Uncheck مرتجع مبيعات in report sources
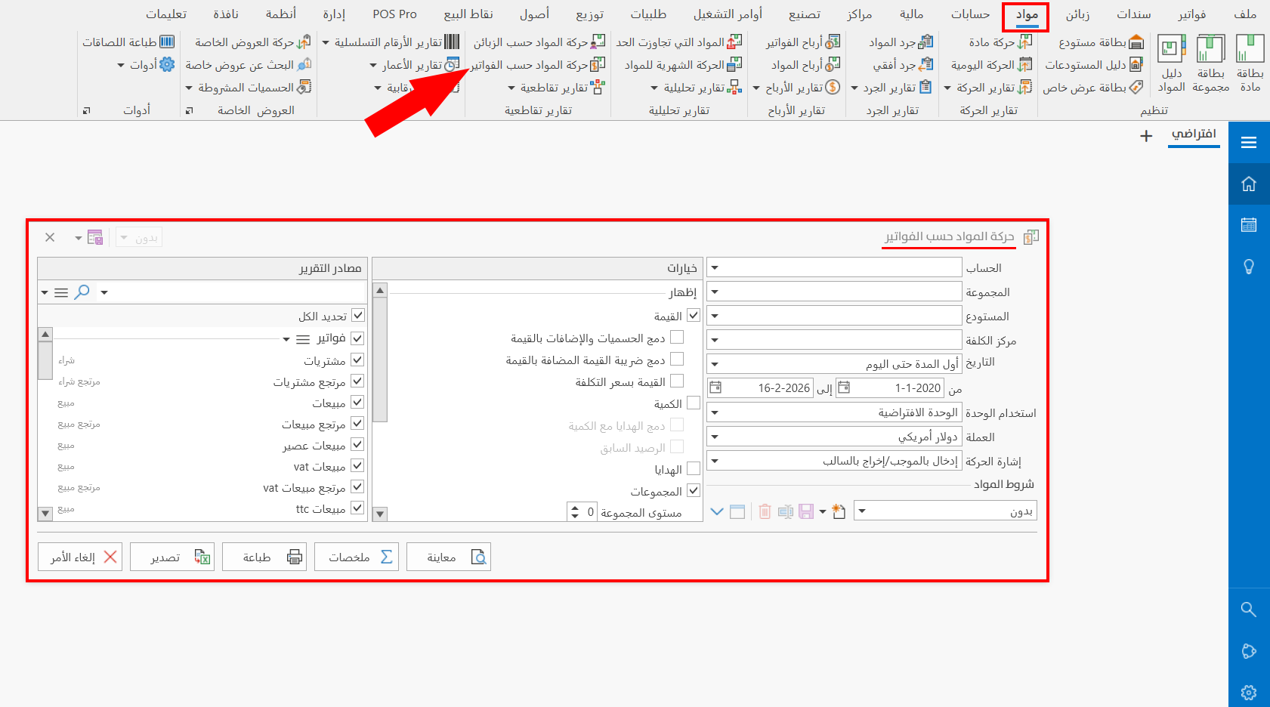Screen dimensions: 1270x707 click(x=359, y=424)
